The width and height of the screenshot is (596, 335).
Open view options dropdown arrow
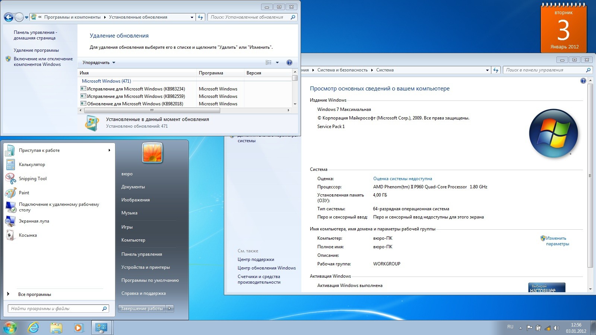click(277, 63)
